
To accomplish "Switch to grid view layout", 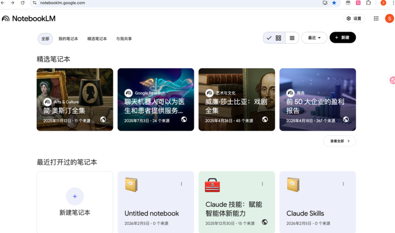I will click(x=278, y=38).
